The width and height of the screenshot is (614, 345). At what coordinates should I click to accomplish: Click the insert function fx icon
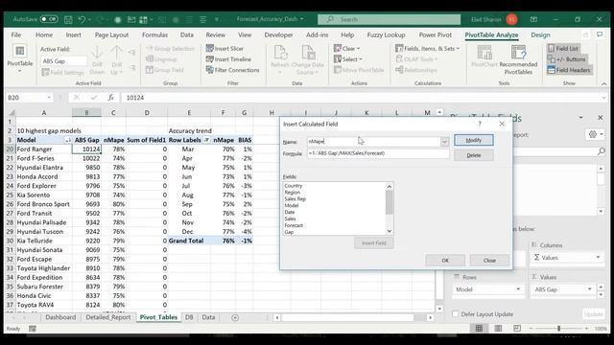(111, 98)
